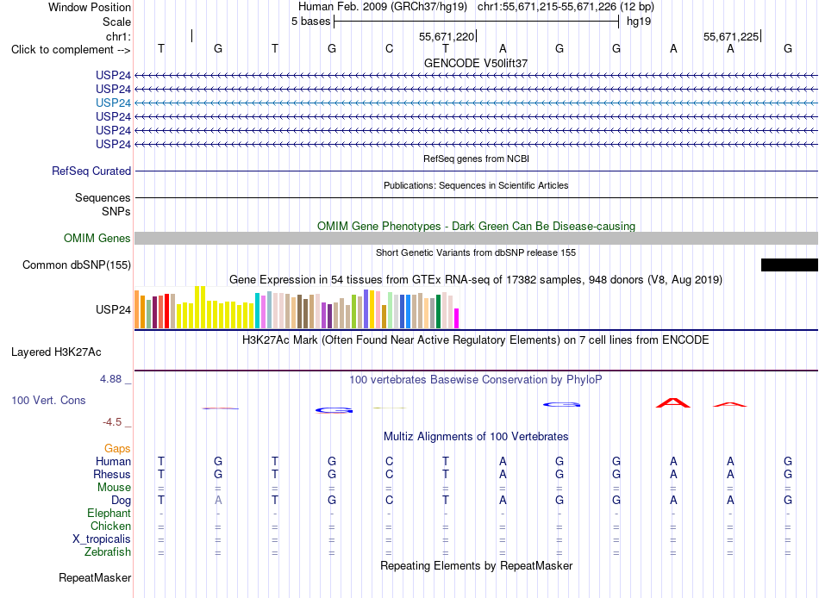The width and height of the screenshot is (819, 598).
Task: Open Multiz Alignments of 100 Vertebrates title
Action: point(476,437)
